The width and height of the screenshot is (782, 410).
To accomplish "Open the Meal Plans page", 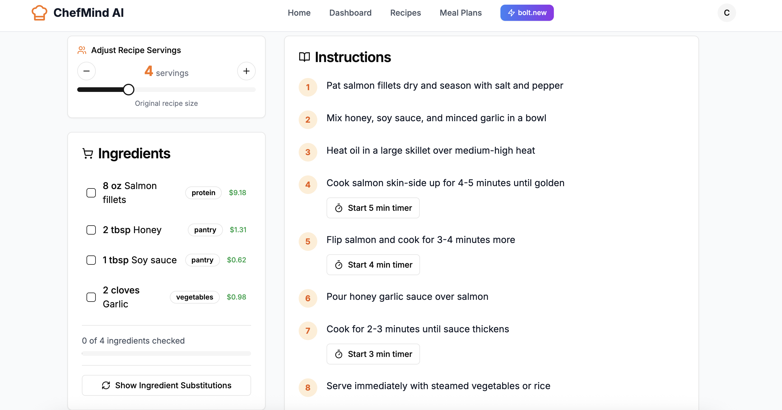I will [460, 13].
